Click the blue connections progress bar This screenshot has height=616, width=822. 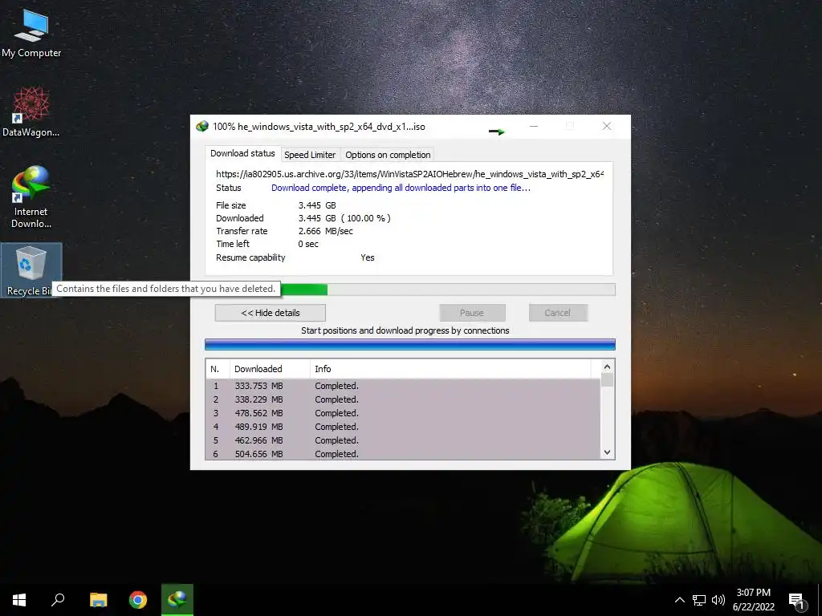click(x=410, y=344)
